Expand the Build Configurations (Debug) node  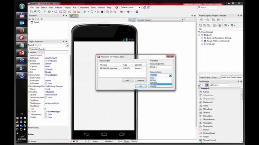[202, 38]
